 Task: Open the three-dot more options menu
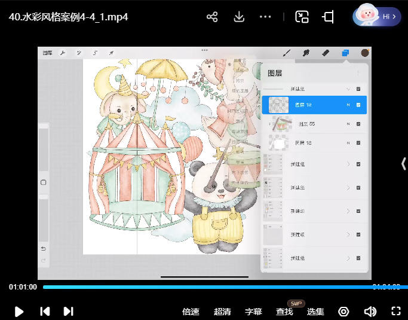click(266, 17)
